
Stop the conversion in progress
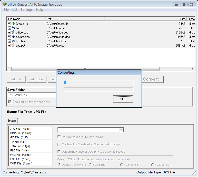click(x=123, y=99)
